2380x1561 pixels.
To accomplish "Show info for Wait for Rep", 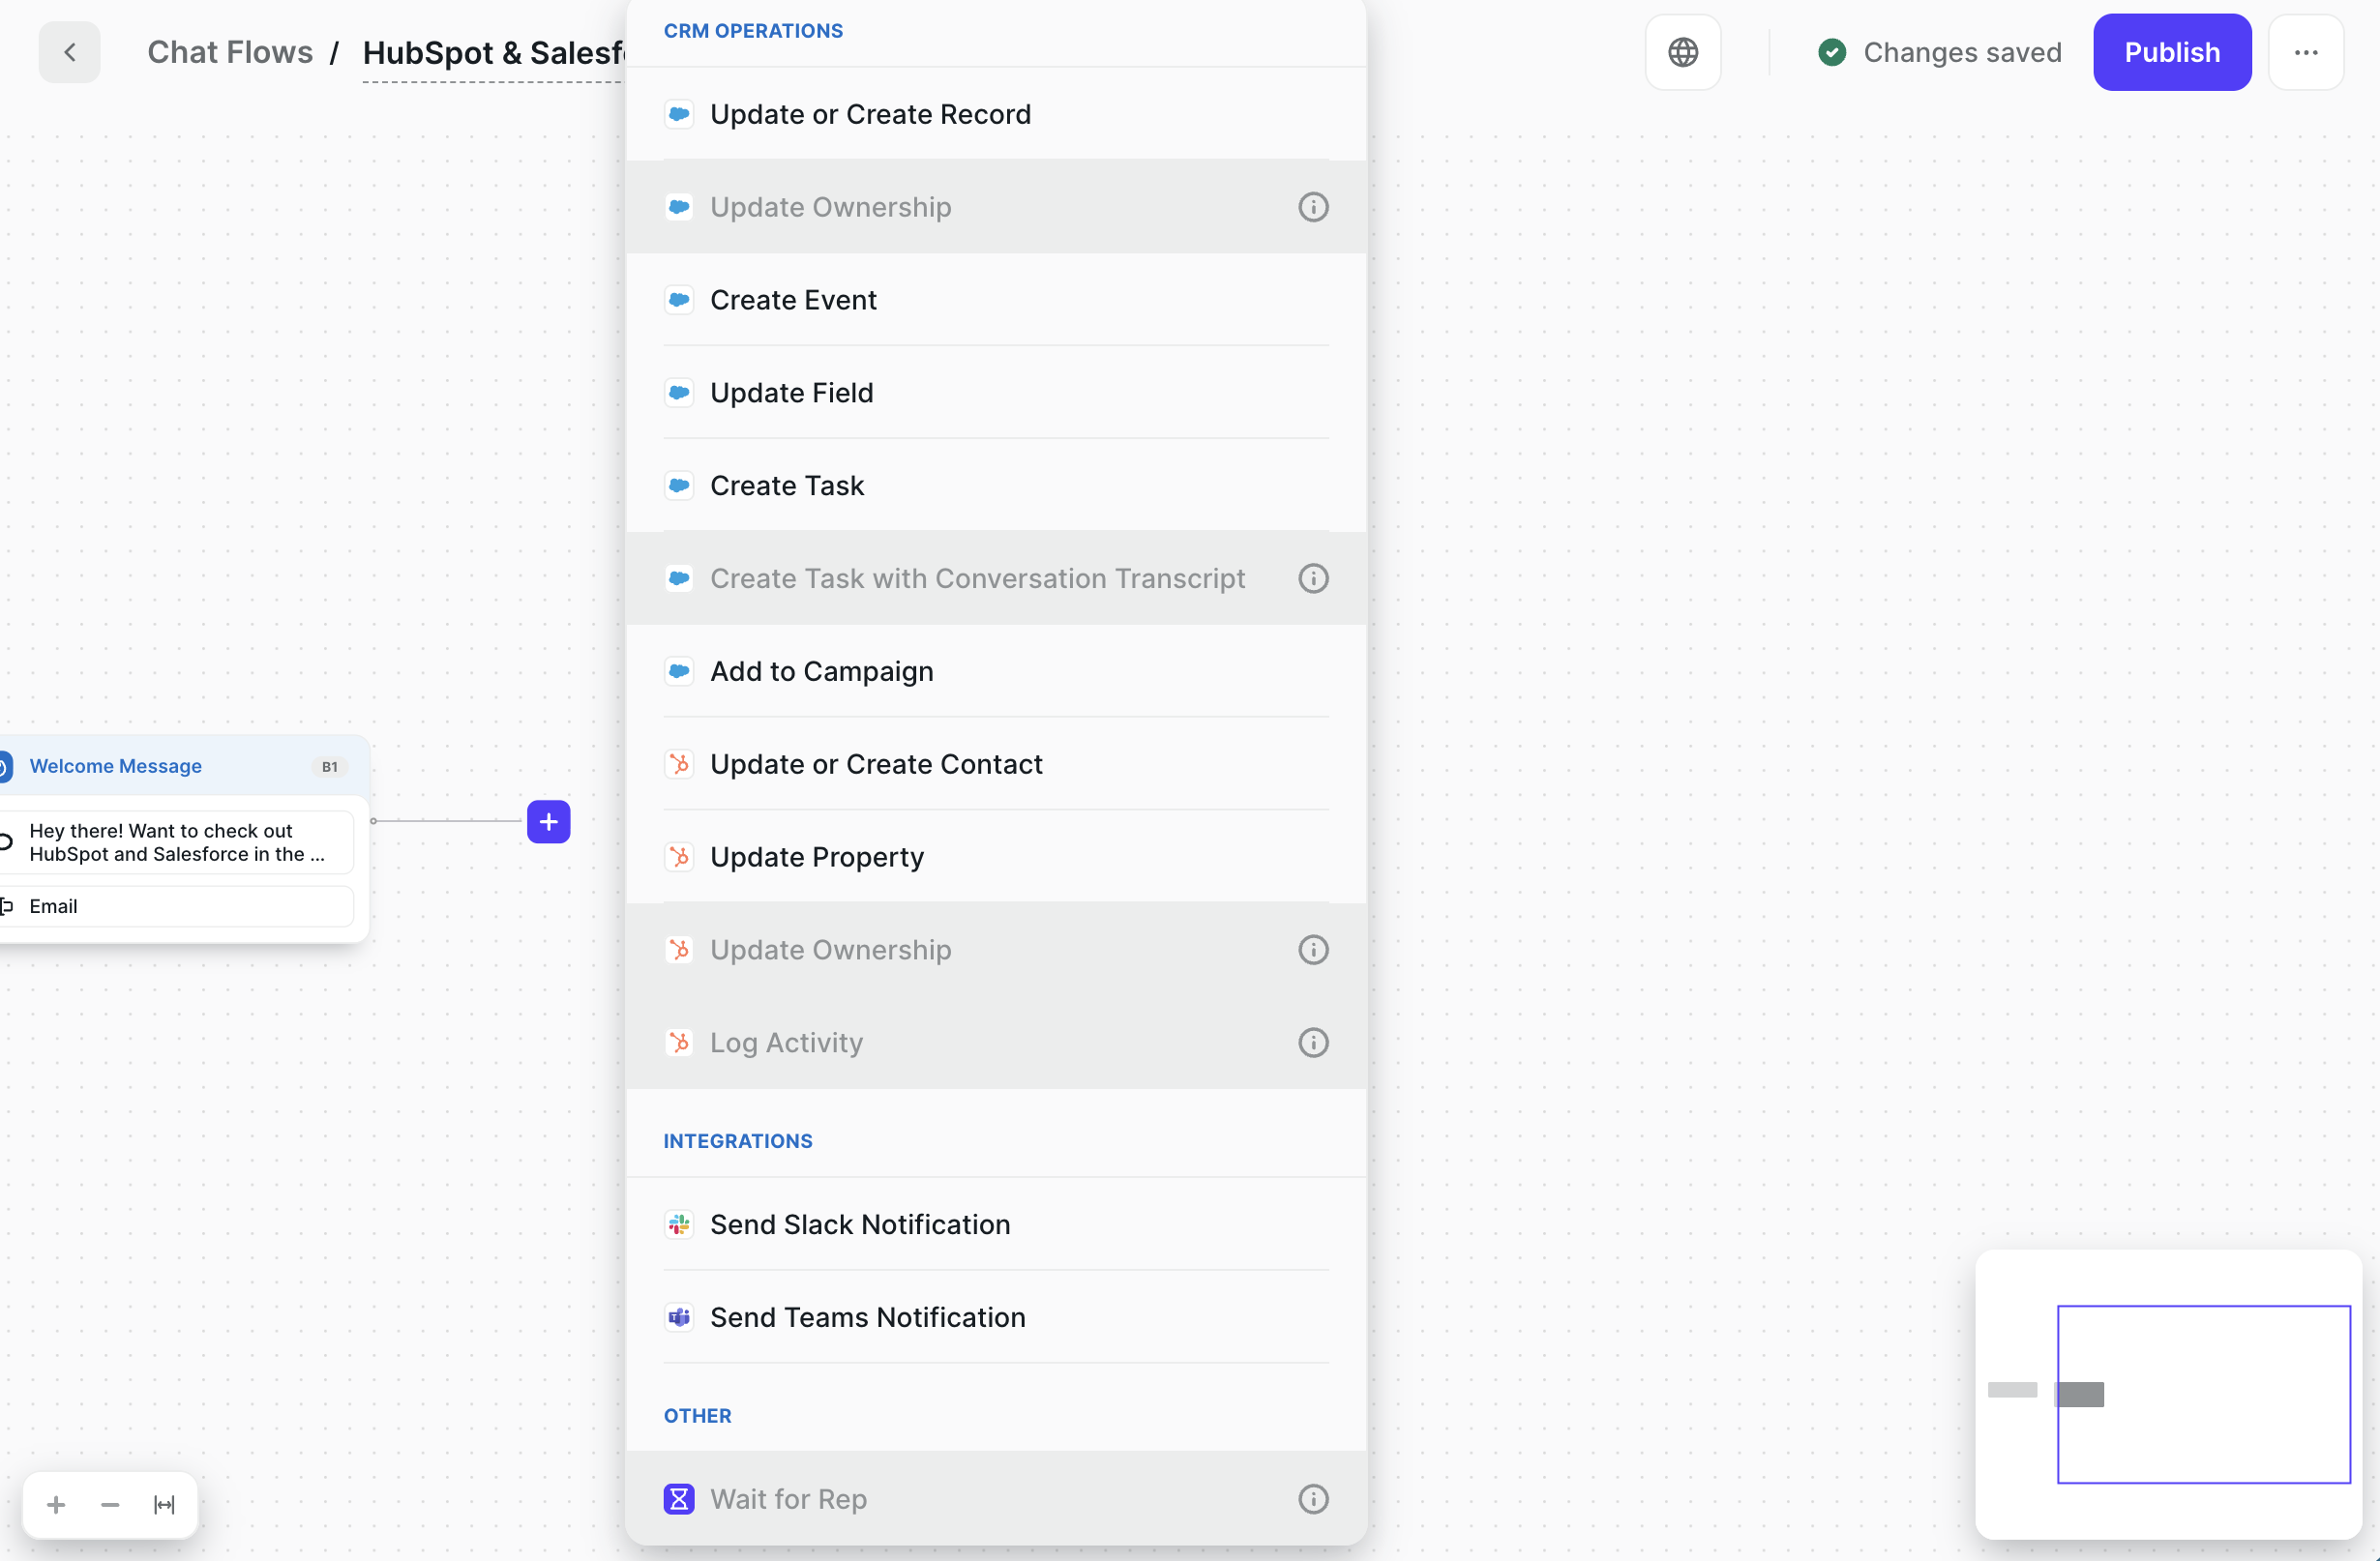I will coord(1313,1499).
